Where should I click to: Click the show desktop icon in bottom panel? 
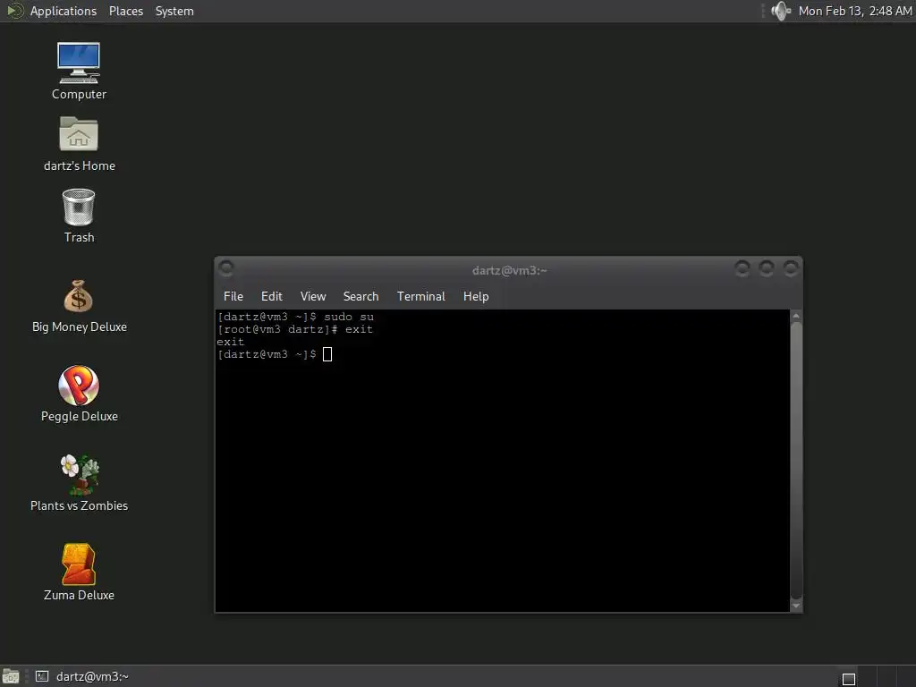(11, 676)
